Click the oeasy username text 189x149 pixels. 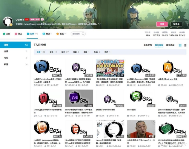[20, 19]
